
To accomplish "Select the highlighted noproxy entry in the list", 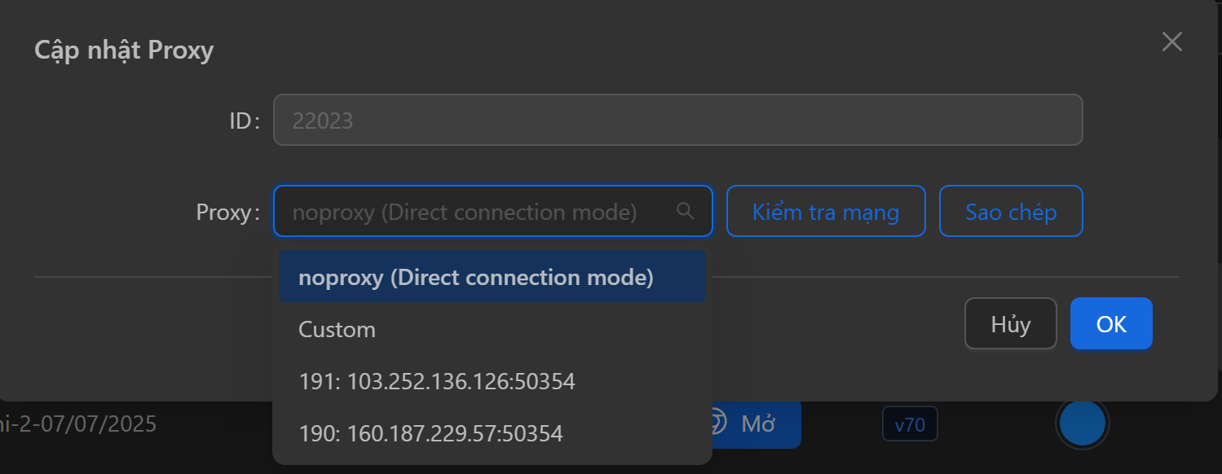I will (x=475, y=277).
